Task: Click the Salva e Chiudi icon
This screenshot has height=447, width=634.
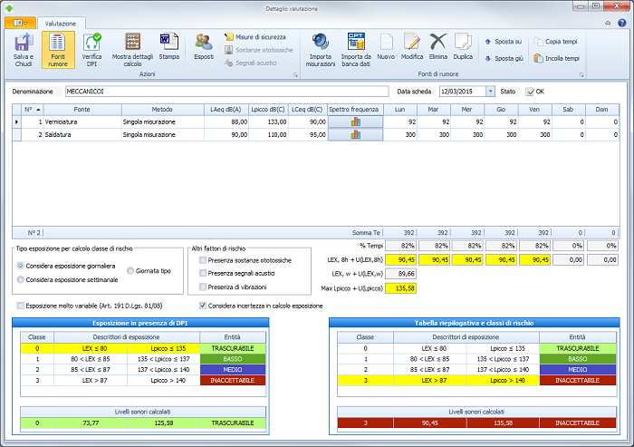Action: point(24,42)
